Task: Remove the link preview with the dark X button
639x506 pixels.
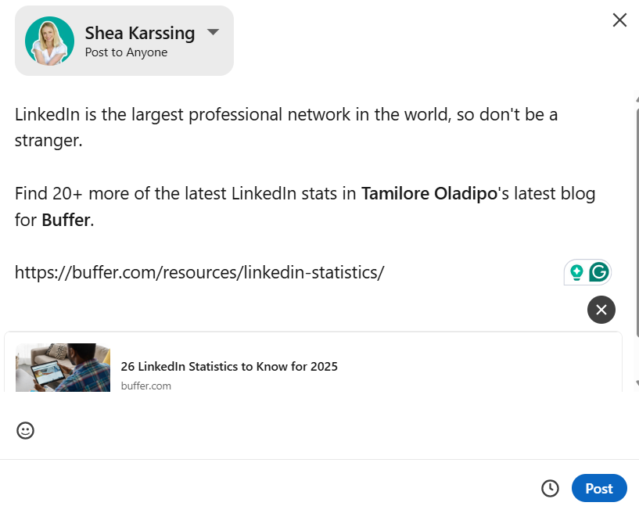Action: [601, 310]
